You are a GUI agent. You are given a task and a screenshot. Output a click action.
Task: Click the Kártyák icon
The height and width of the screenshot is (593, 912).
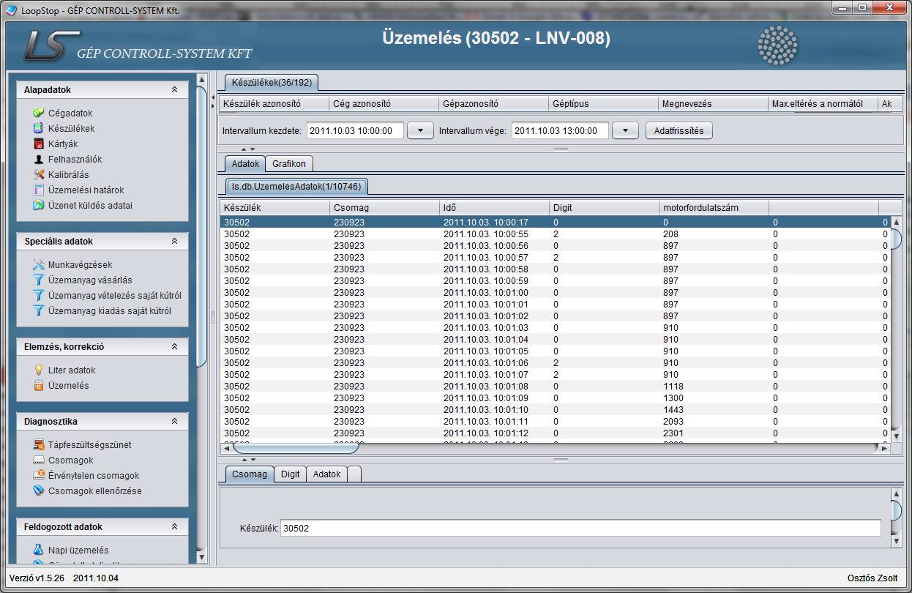click(39, 144)
